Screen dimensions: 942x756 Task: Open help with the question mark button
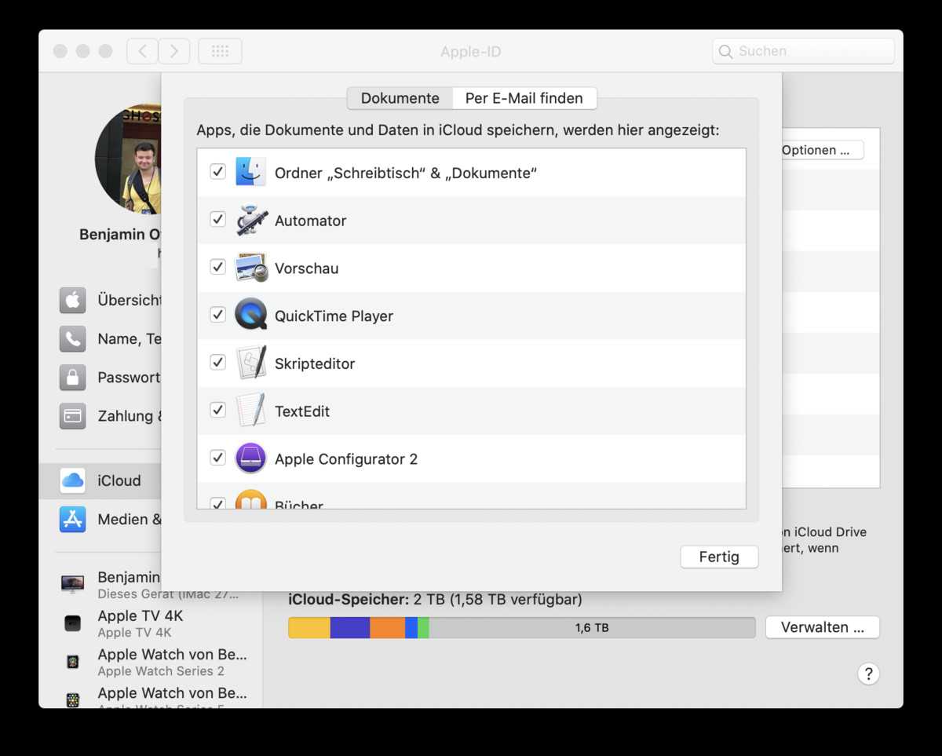[x=868, y=674]
